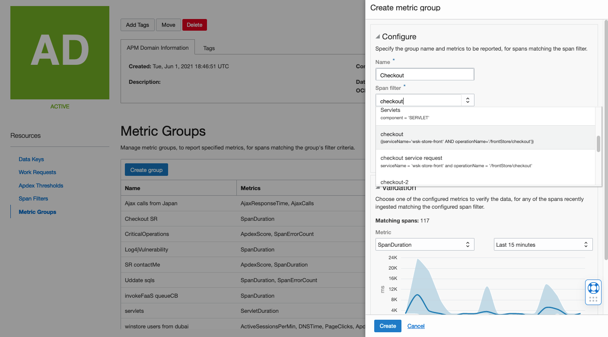
Task: Open Data Keys from the sidebar
Action: click(30, 159)
